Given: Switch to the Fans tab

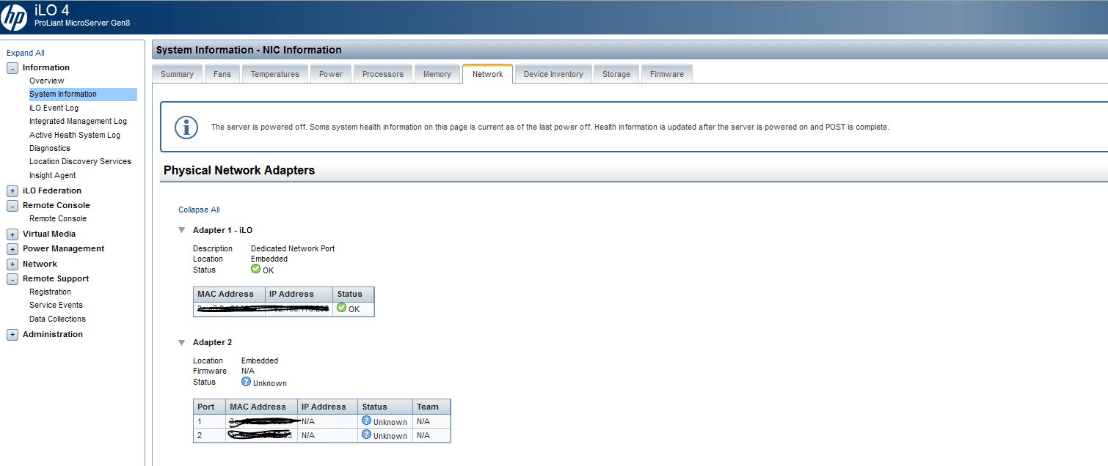Looking at the screenshot, I should (x=222, y=74).
